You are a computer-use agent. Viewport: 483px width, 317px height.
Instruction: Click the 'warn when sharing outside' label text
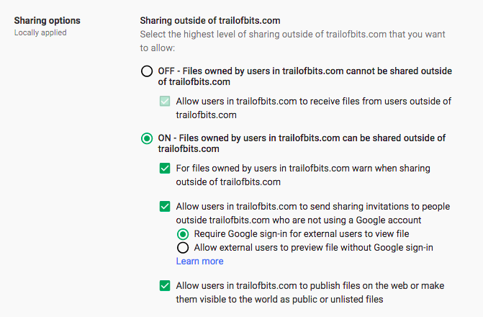tap(303, 169)
